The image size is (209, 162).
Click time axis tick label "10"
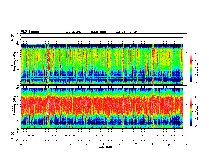186,145
